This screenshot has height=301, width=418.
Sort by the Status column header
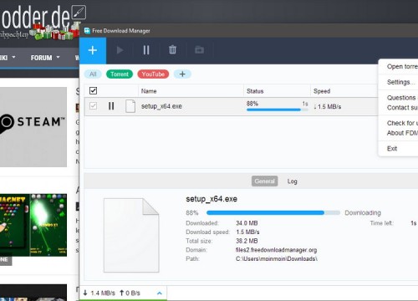pos(255,91)
